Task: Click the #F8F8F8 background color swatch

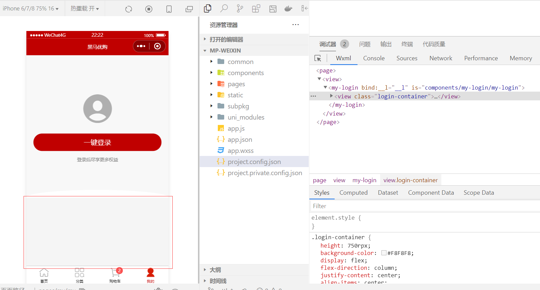Action: [384, 253]
